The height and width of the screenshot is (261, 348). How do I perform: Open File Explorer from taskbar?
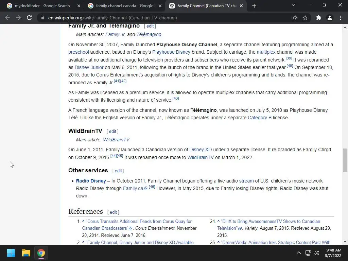(26, 253)
